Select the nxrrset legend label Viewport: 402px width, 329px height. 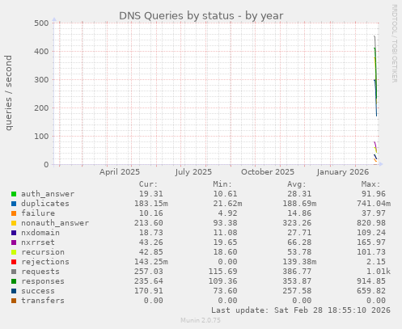tap(38, 243)
